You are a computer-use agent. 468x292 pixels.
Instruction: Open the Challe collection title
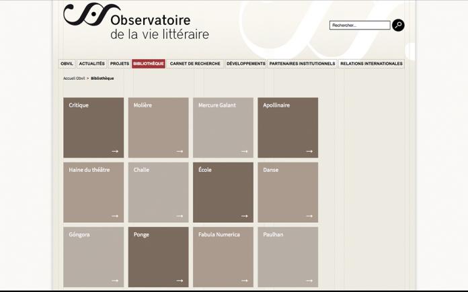point(141,170)
